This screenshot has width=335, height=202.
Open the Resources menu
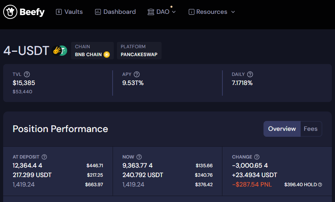[212, 12]
